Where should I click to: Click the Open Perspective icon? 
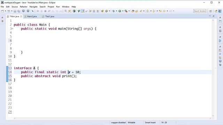pos(210,11)
